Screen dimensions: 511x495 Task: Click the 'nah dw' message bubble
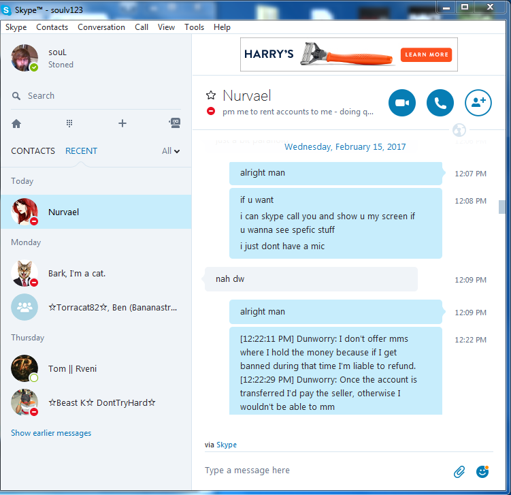(311, 279)
